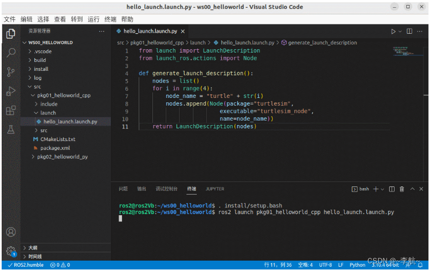Open run options dropdown arrow
Image resolution: width=429 pixels, height=270 pixels.
pos(400,32)
